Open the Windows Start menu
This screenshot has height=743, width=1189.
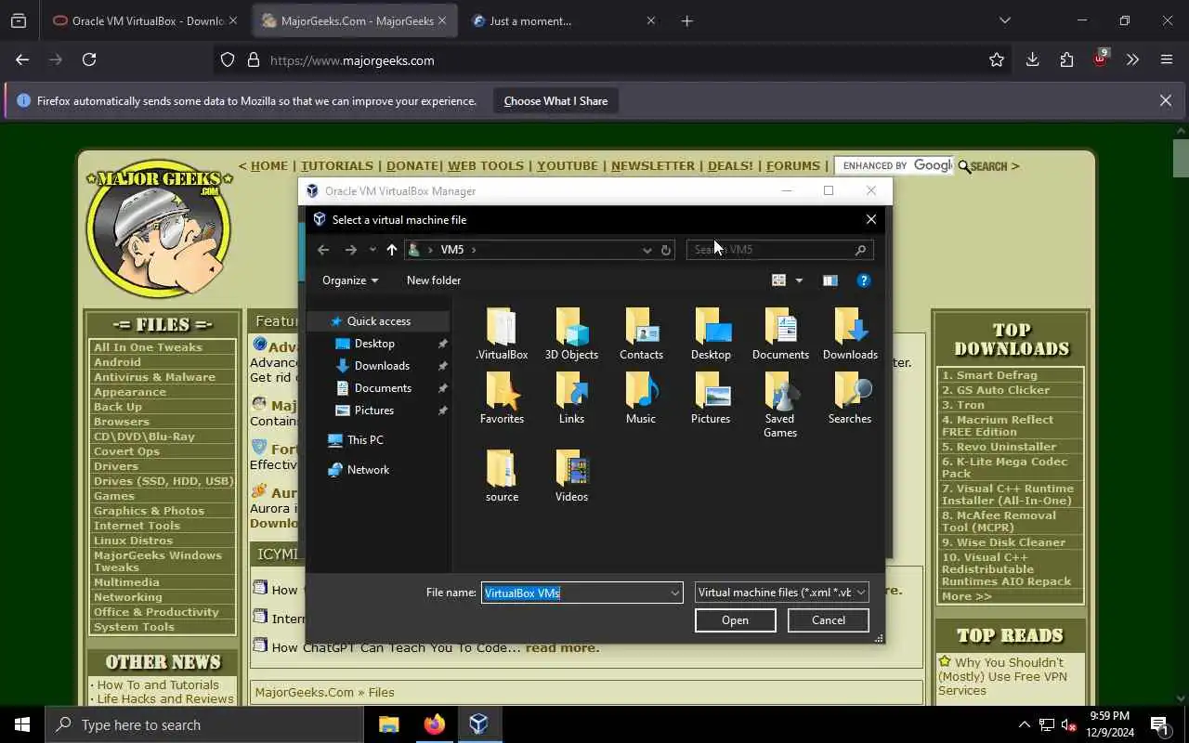point(22,725)
